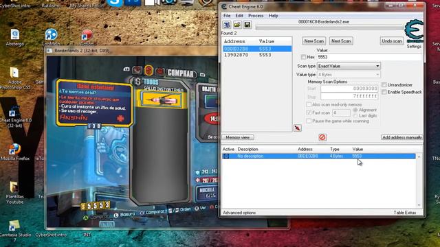Click the scan progress bar
The image size is (440, 247).
[x=329, y=27]
